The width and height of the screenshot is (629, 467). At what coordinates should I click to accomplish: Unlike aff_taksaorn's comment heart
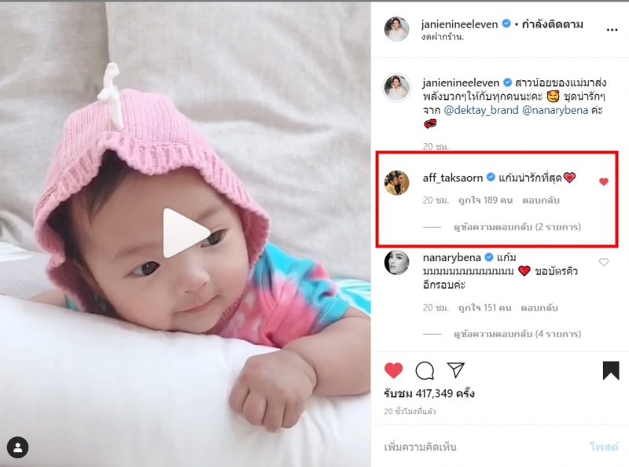[604, 182]
